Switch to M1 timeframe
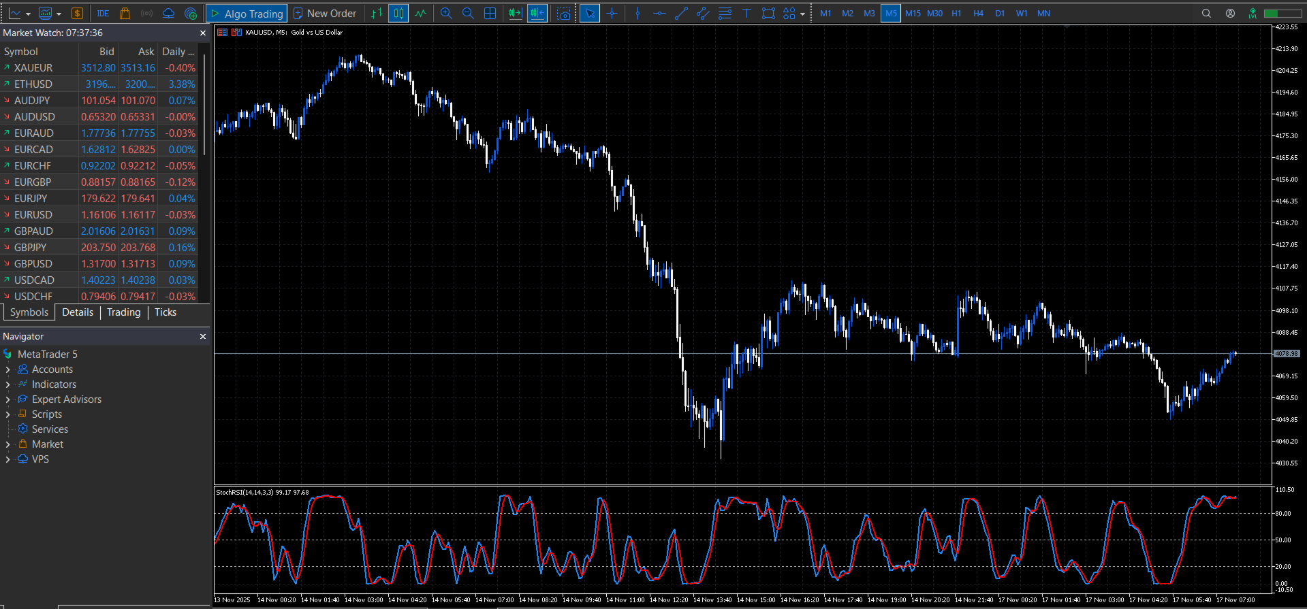The image size is (1307, 609). point(825,13)
